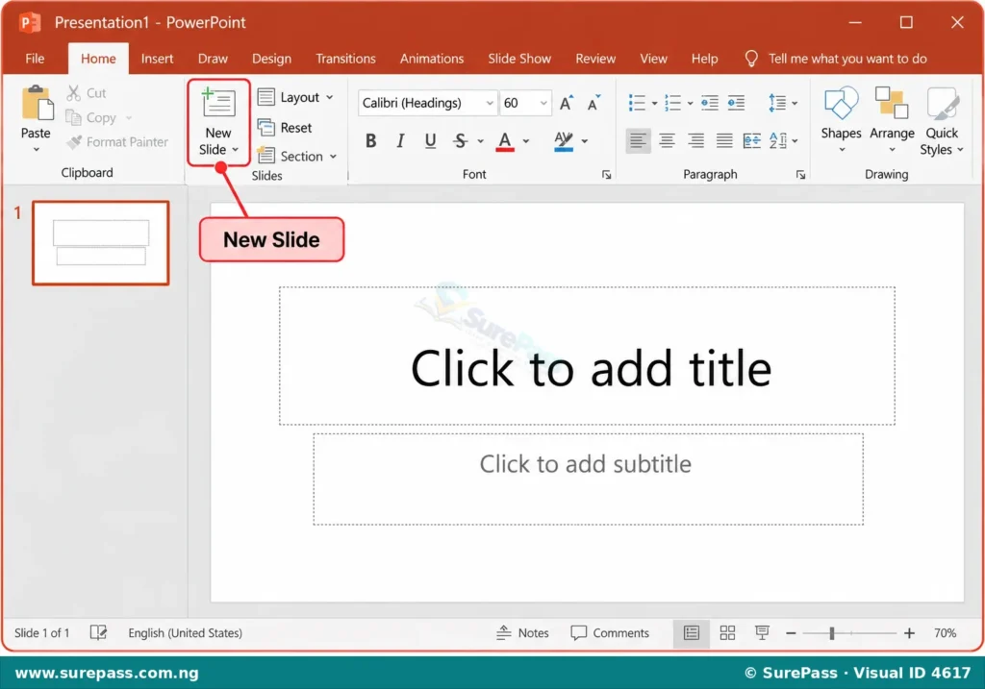
Task: Open Line Spacing dropdown
Action: [x=783, y=103]
